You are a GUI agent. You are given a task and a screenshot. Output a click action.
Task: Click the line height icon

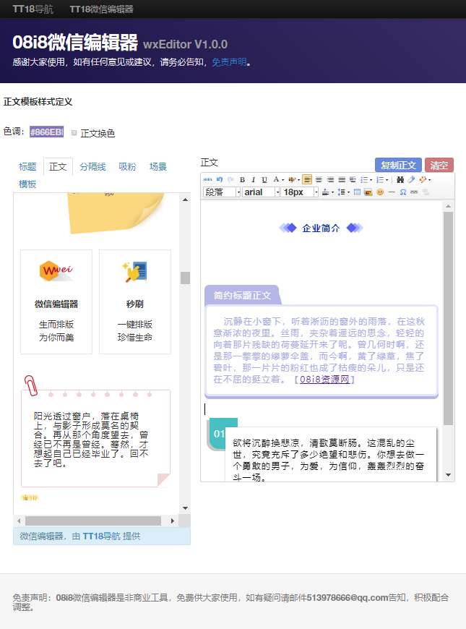pyautogui.click(x=341, y=192)
